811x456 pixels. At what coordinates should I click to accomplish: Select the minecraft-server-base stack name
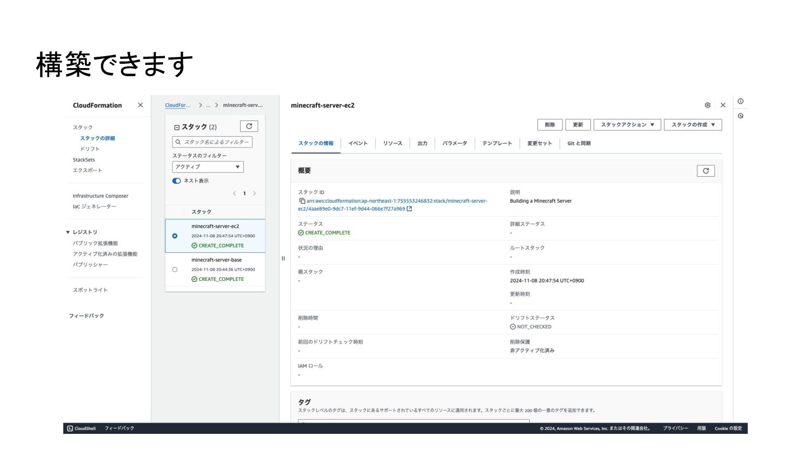coord(216,260)
